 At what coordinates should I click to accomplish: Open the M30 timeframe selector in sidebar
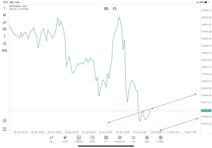5,51
